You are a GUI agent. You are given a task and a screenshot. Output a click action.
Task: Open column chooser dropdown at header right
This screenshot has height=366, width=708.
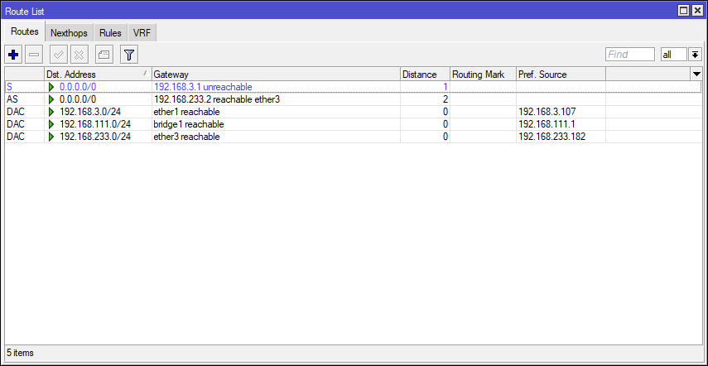pyautogui.click(x=696, y=74)
